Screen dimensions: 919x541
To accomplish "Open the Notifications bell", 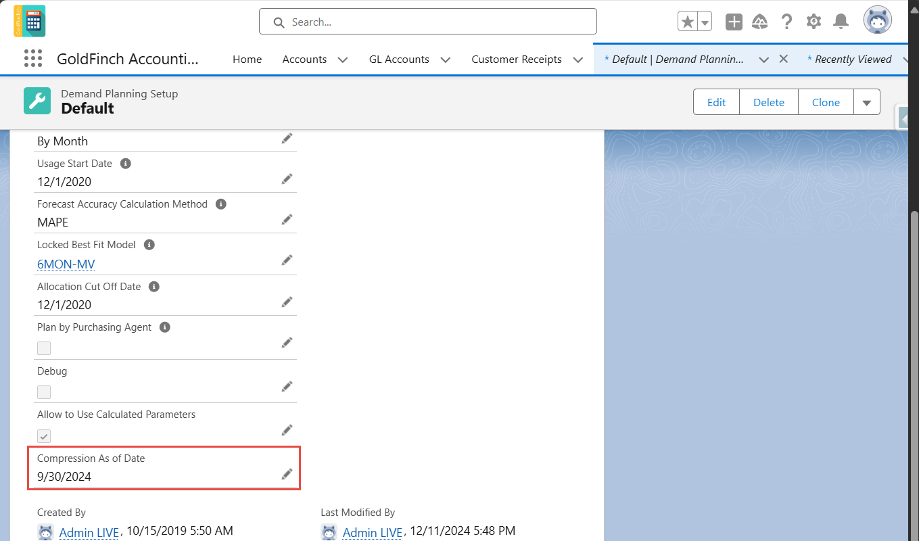I will [x=841, y=22].
